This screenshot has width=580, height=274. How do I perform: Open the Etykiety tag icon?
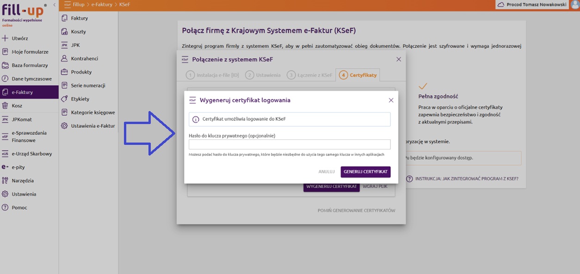(64, 99)
